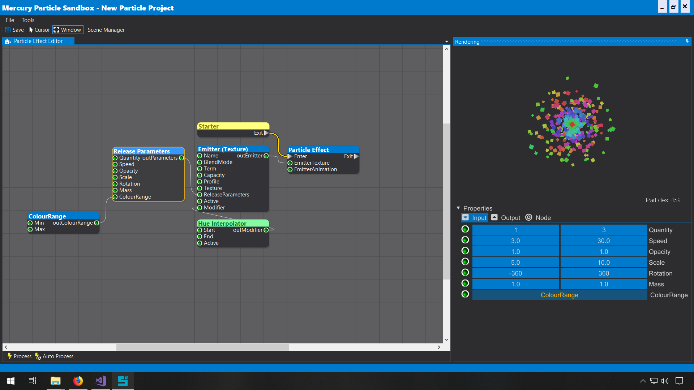Toggle the Mass input pin
The image size is (694, 390).
pyautogui.click(x=465, y=283)
